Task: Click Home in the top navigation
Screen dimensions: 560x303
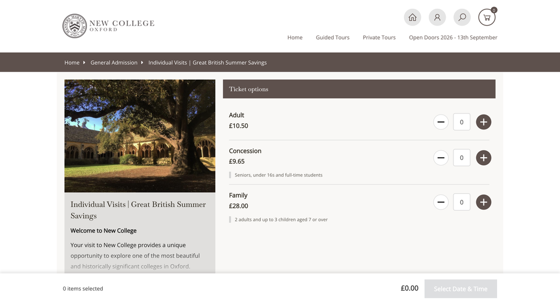Action: (295, 38)
